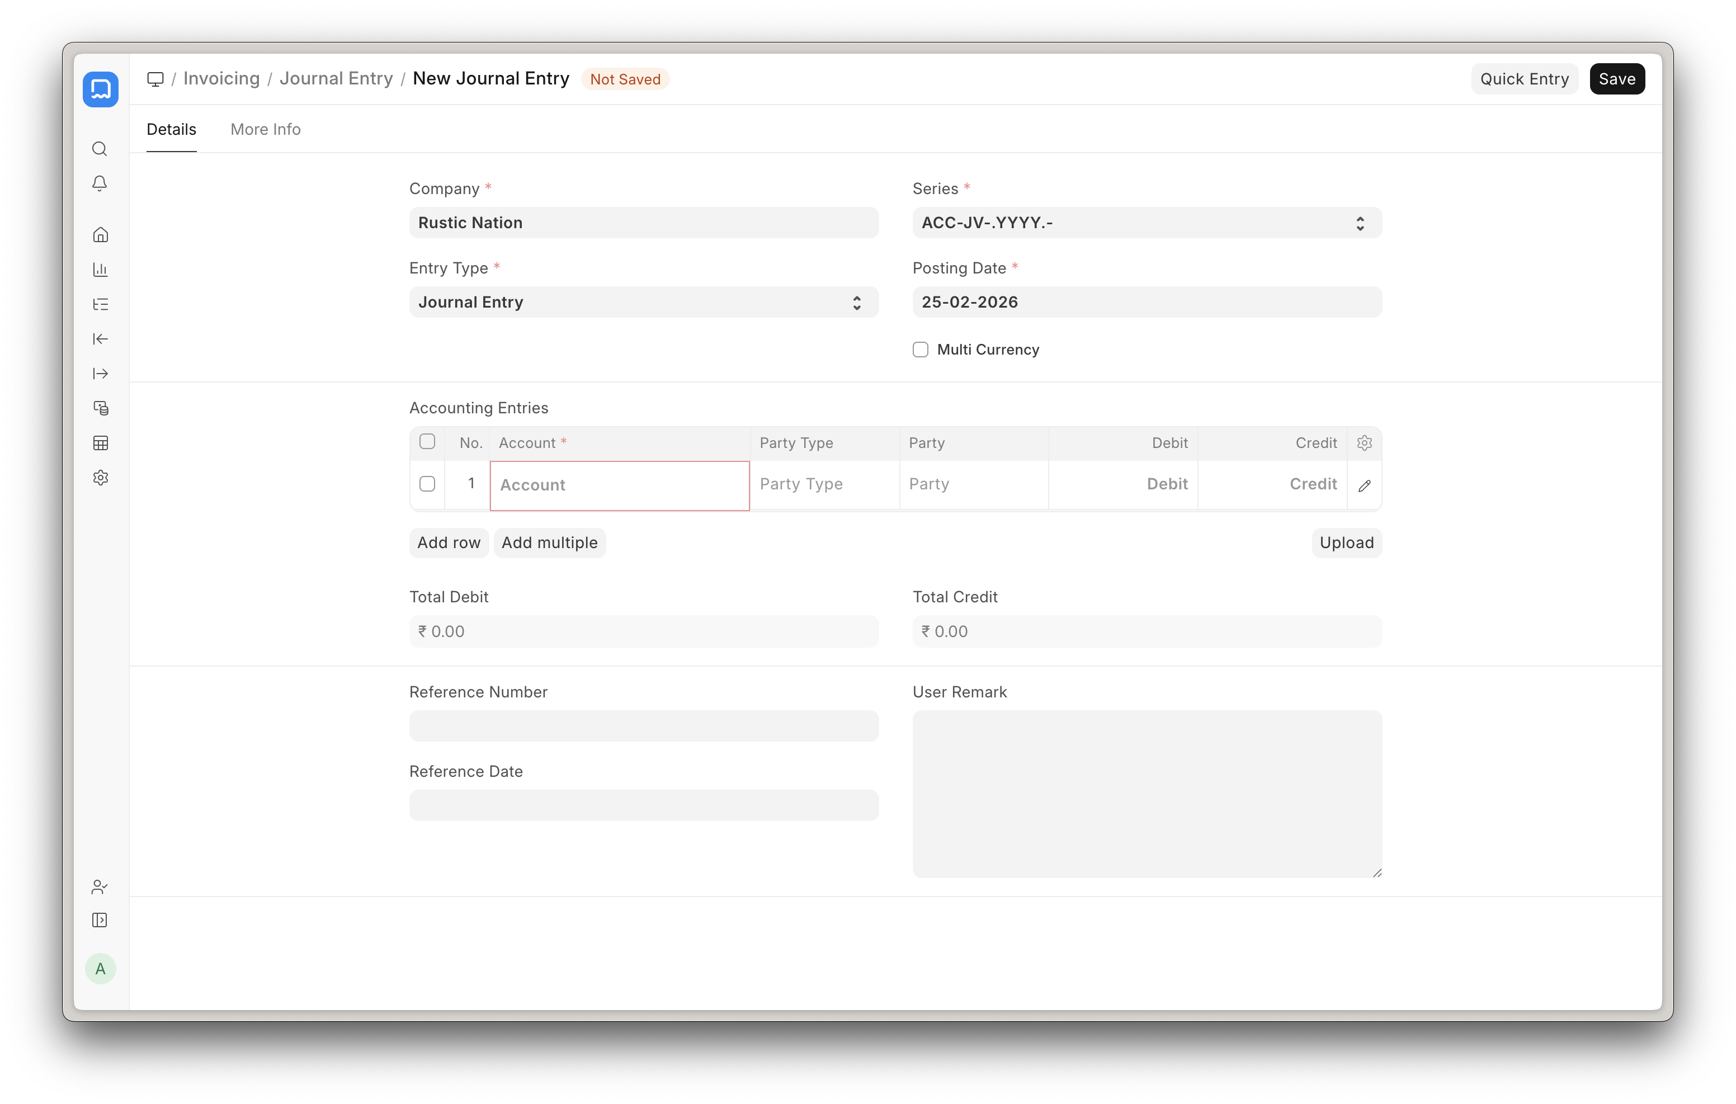1736x1104 pixels.
Task: Open sidebar settings gear icon
Action: (100, 478)
